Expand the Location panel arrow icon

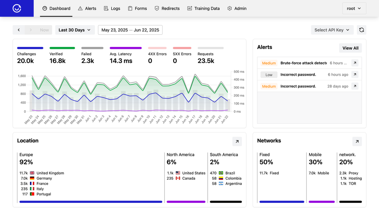pyautogui.click(x=237, y=141)
